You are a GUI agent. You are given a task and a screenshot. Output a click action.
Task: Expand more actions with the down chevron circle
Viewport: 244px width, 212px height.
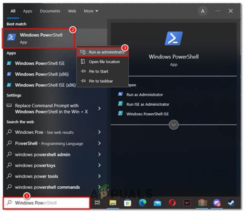click(174, 125)
